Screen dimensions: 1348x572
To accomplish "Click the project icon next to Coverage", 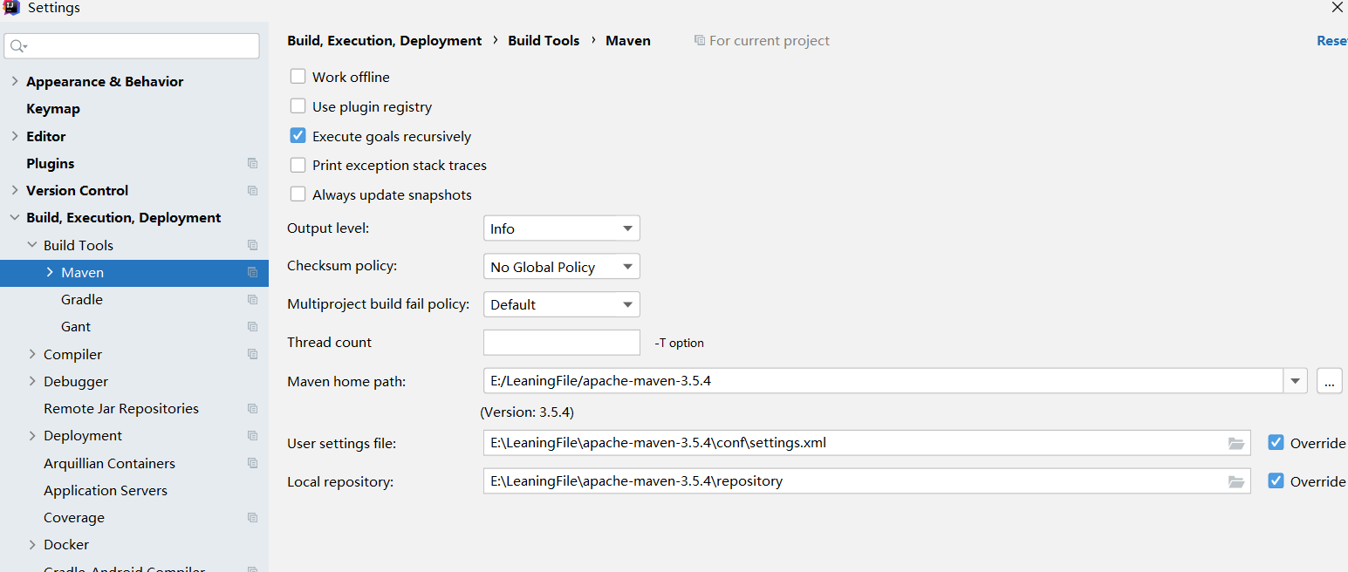I will [252, 517].
